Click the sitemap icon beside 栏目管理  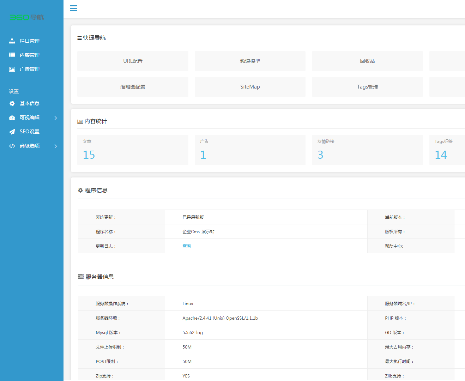point(12,41)
